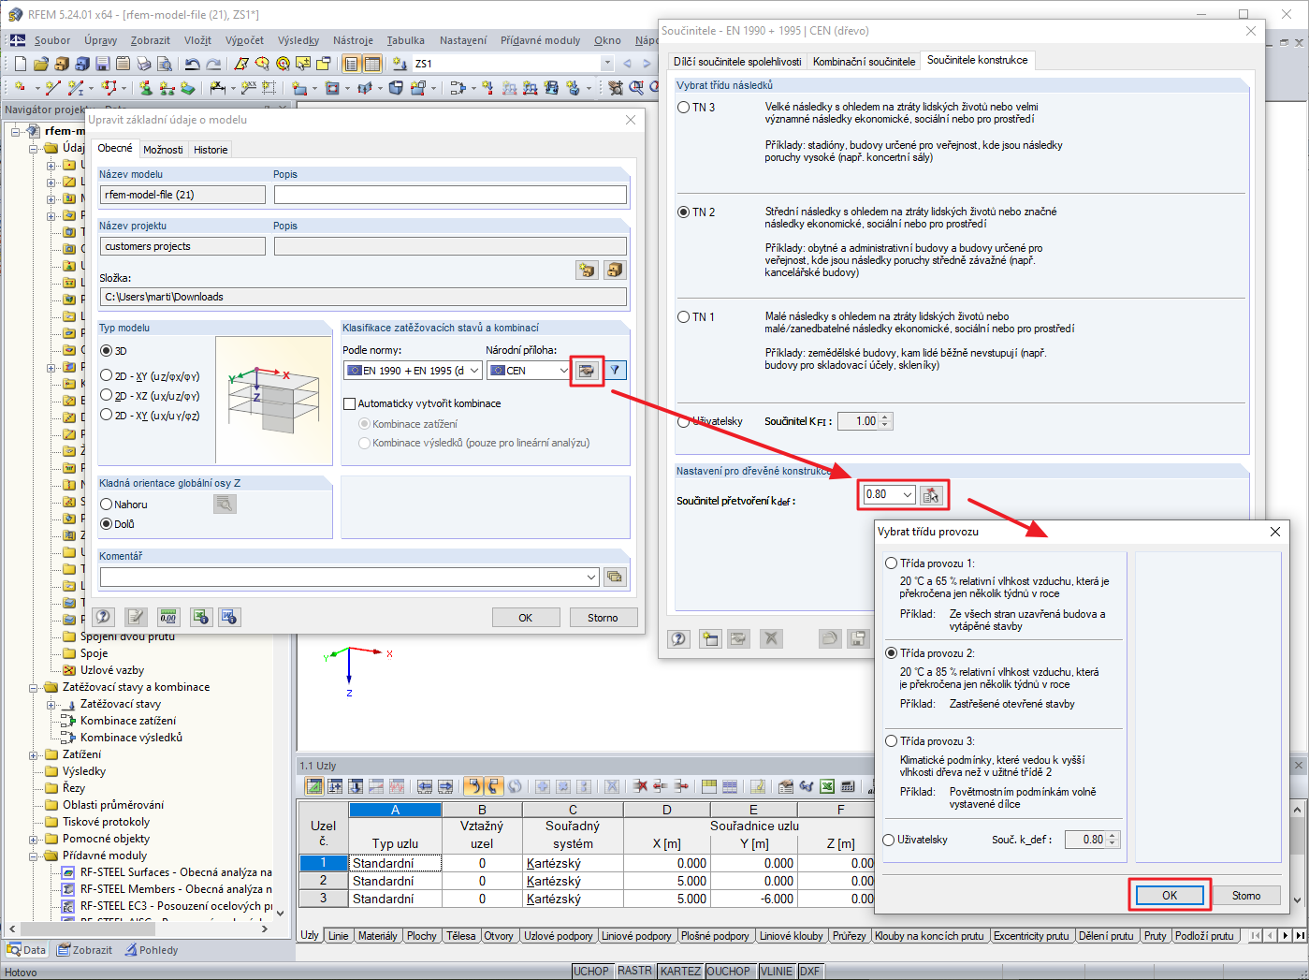
Task: Switch to Dílčí součinitele spolehlivosti tab
Action: pyautogui.click(x=737, y=62)
